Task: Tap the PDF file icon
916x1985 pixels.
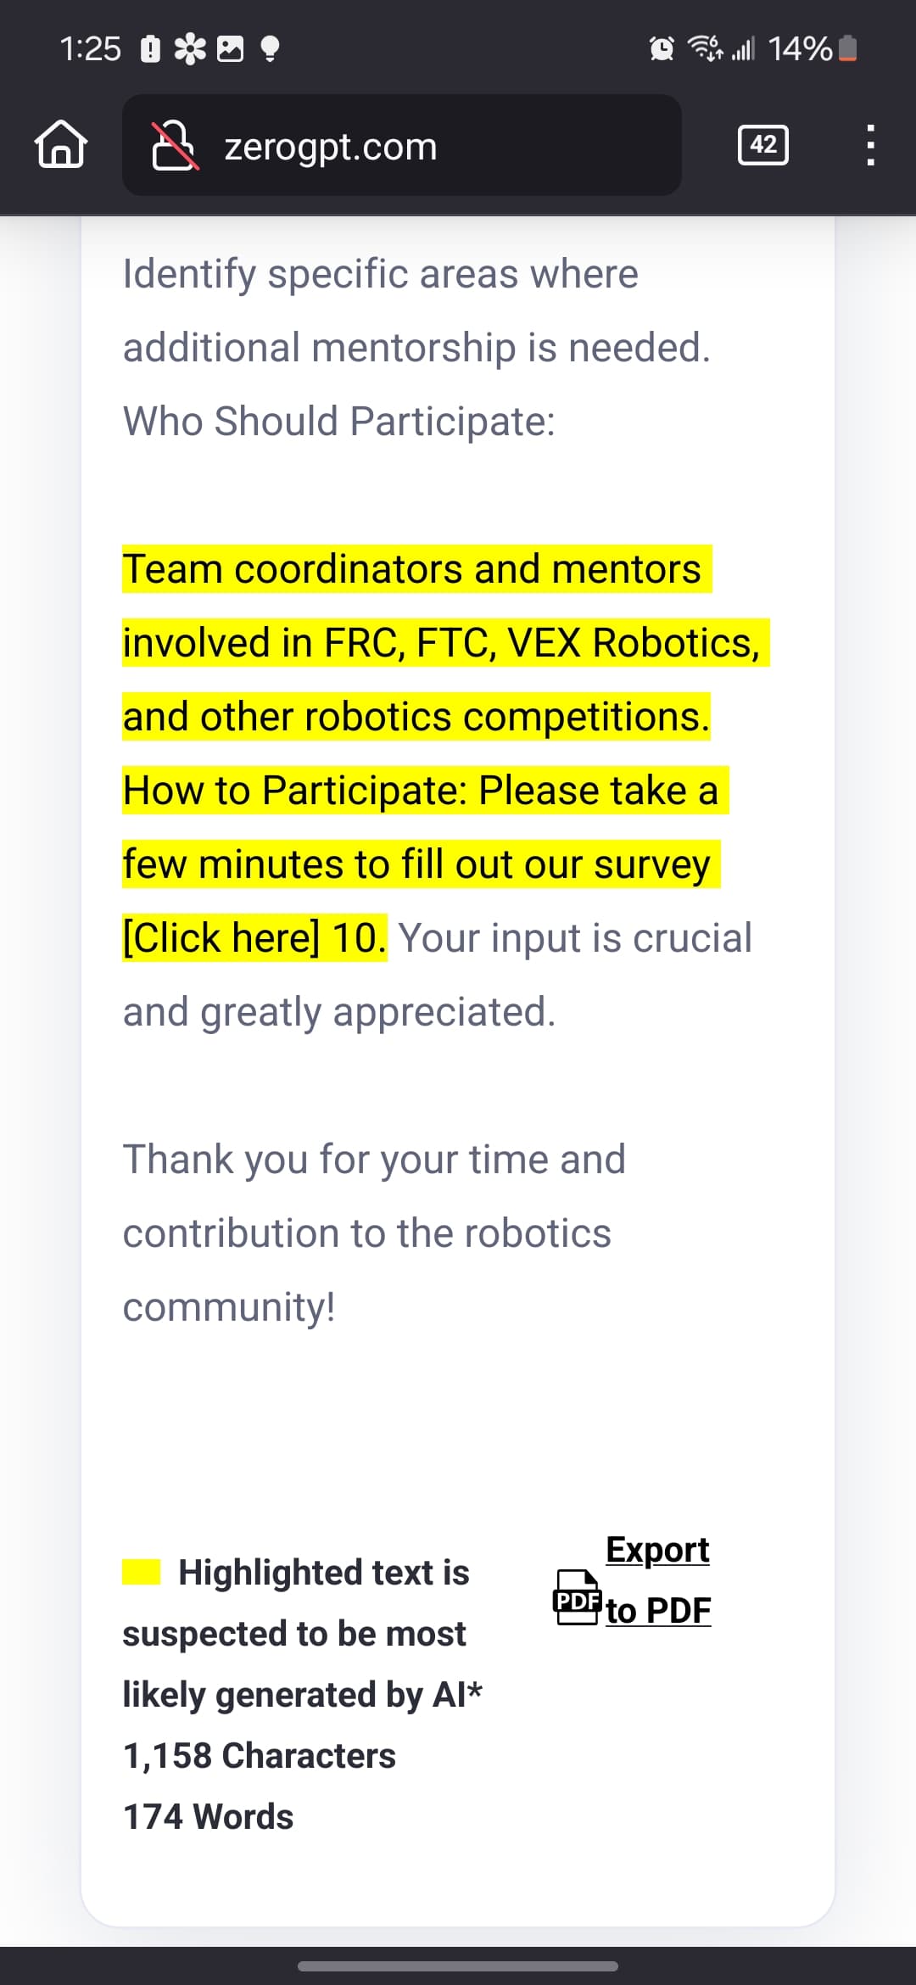Action: click(x=578, y=1597)
